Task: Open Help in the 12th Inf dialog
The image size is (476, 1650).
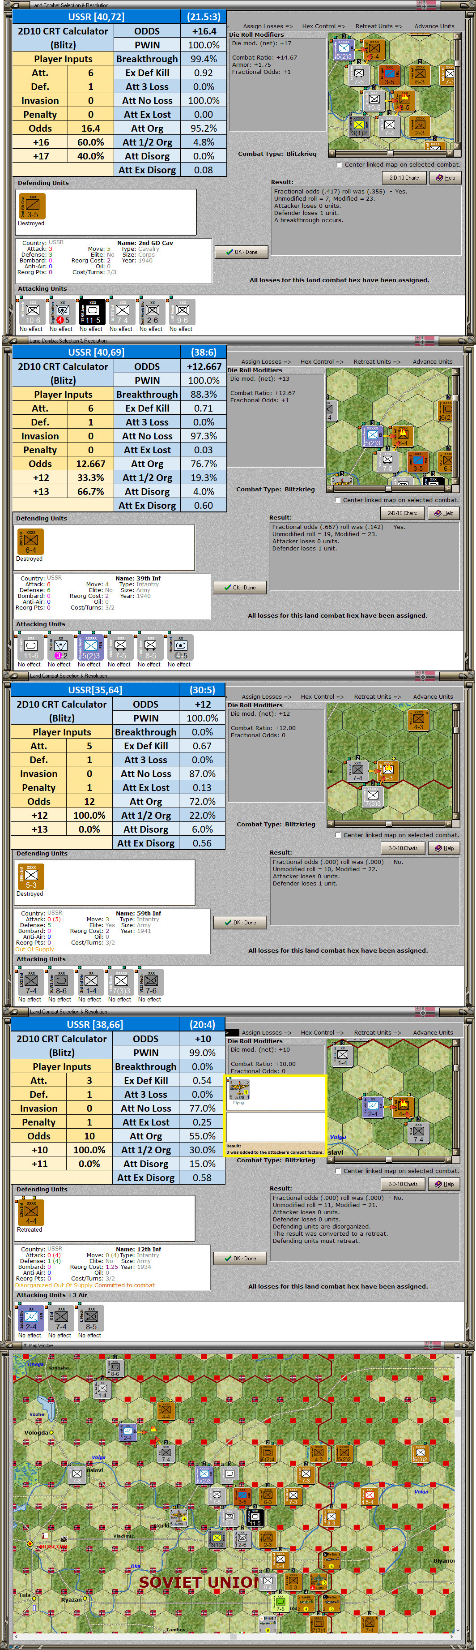Action: (x=445, y=1184)
